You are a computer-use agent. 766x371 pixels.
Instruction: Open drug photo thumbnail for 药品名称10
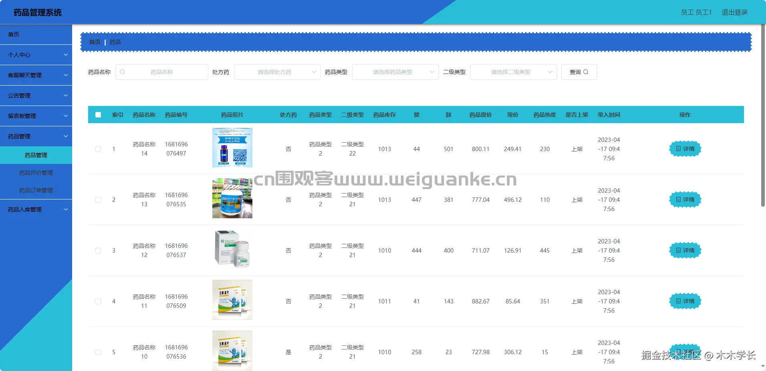tap(232, 351)
